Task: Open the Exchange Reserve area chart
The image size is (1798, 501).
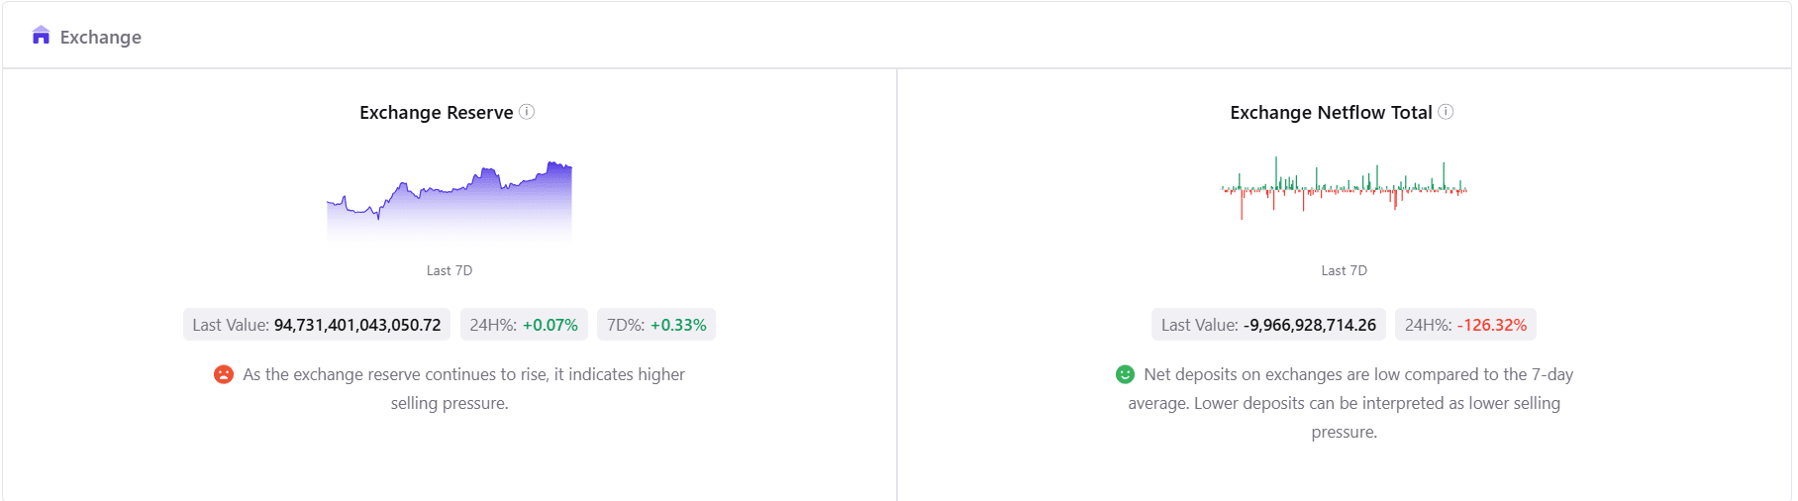Action: pos(449,200)
